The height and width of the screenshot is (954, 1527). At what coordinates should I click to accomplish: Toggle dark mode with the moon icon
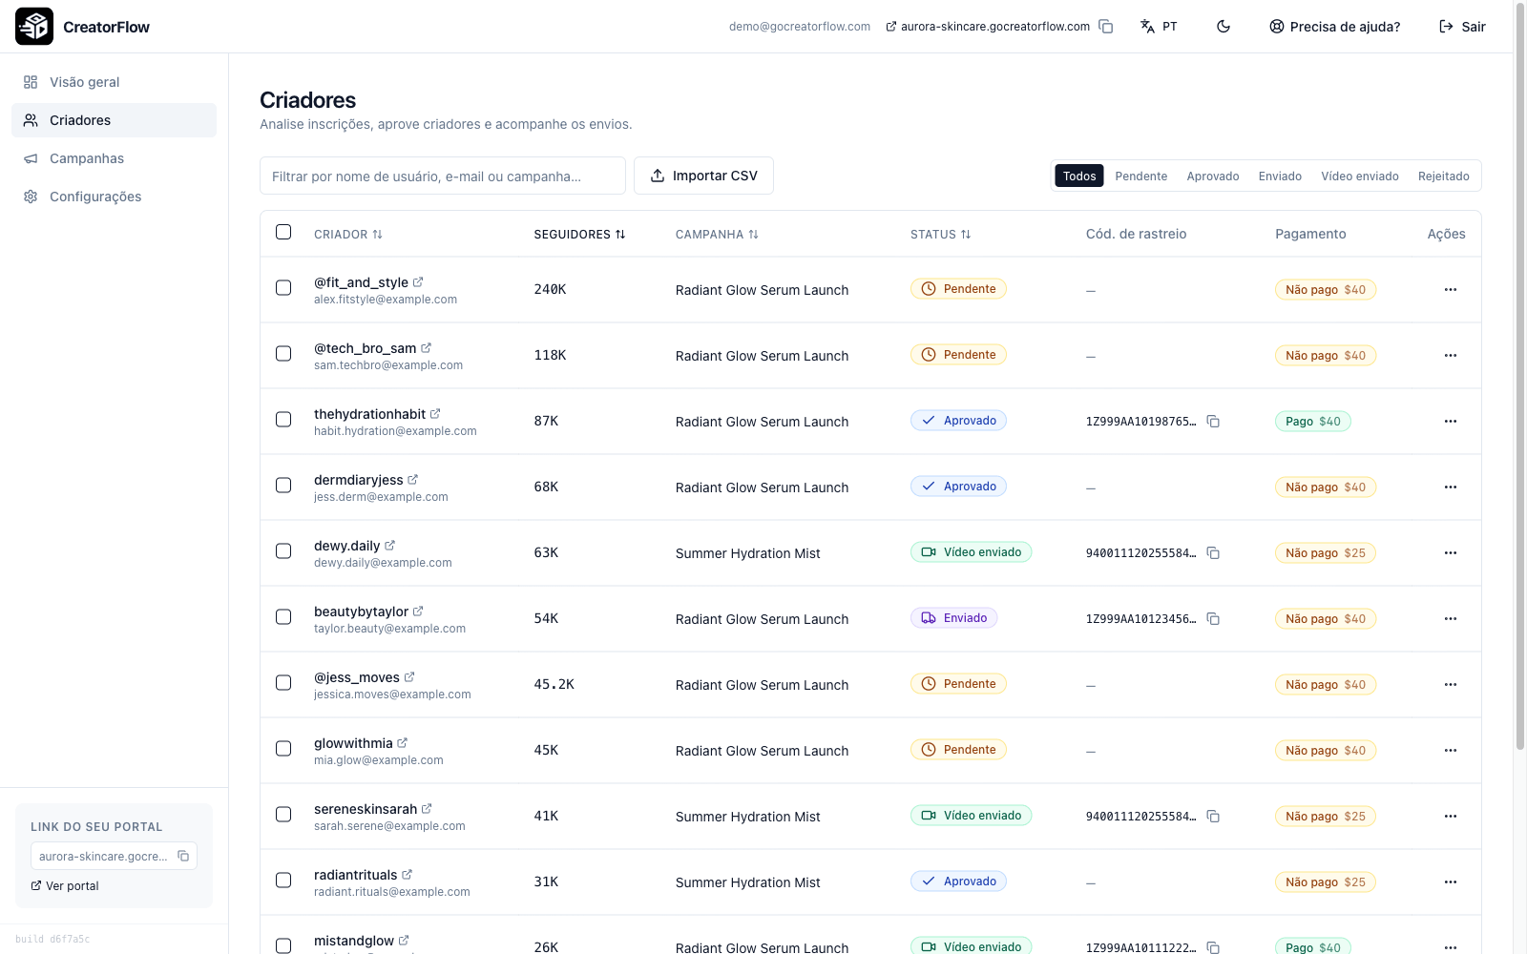pos(1224,27)
